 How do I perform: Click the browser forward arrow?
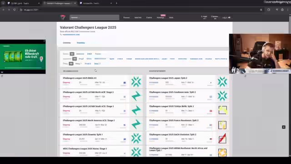coord(9,10)
